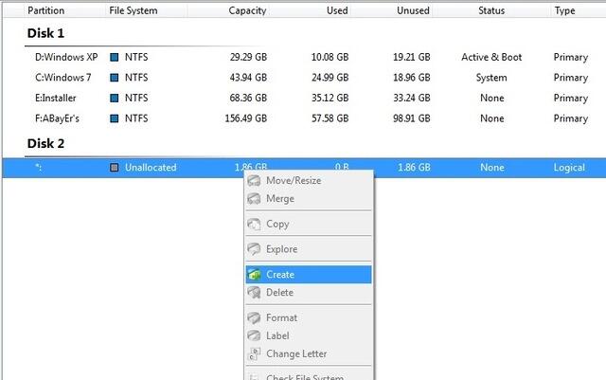Click the 18.96 GB unused value

tap(412, 78)
